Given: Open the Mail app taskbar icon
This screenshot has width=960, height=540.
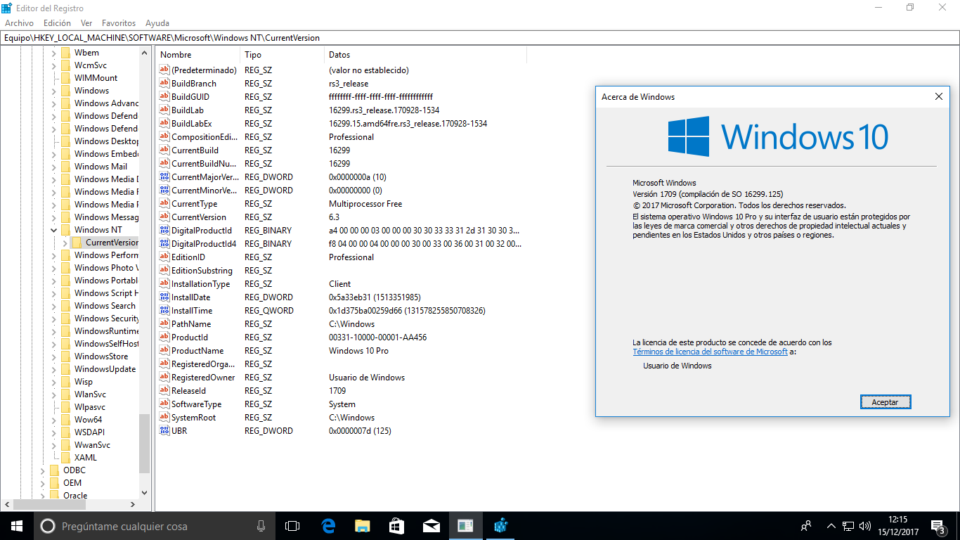Looking at the screenshot, I should 431,526.
